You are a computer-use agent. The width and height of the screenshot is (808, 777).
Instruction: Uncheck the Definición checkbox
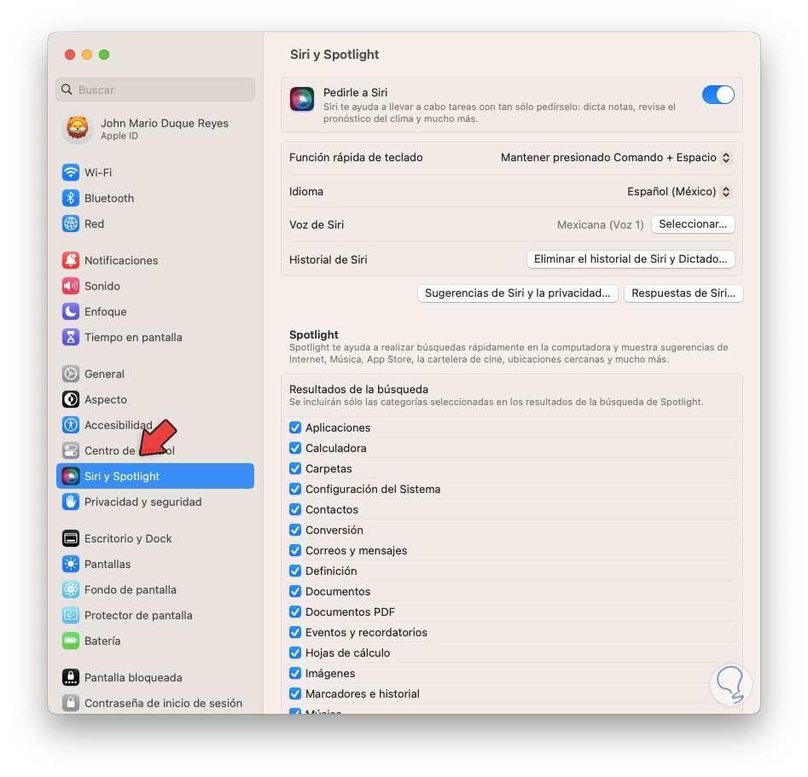(295, 571)
